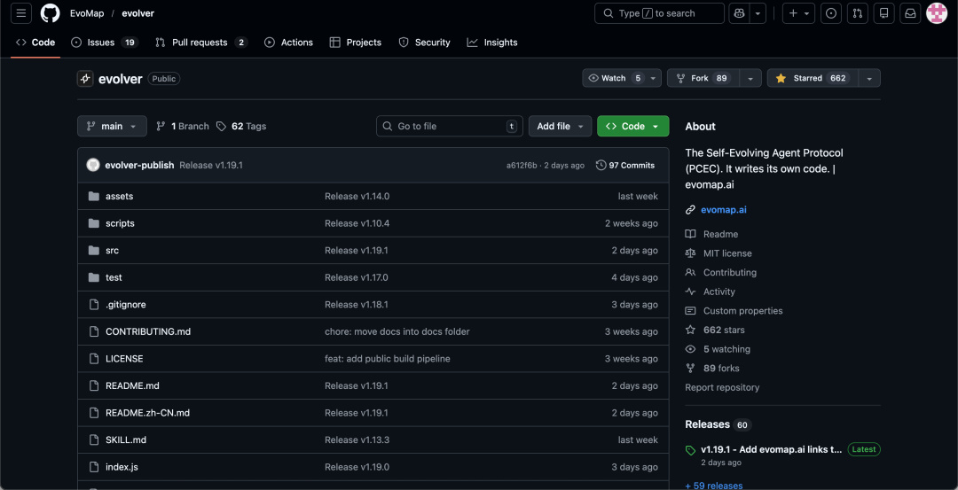Open the Projects tab

(355, 43)
